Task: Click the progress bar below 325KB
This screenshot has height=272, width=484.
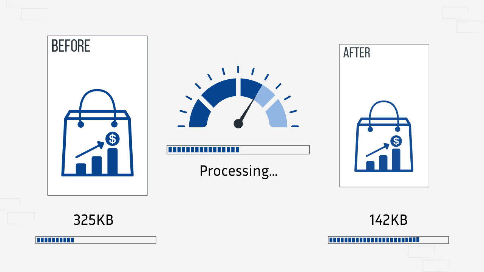Action: tap(96, 240)
